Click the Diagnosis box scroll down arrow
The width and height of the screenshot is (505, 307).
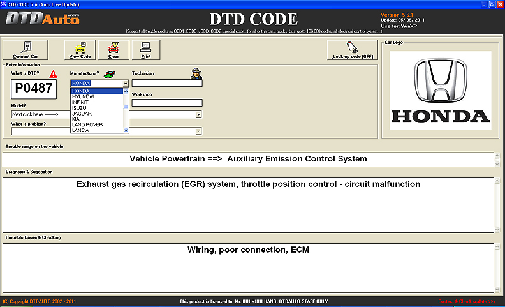497,230
